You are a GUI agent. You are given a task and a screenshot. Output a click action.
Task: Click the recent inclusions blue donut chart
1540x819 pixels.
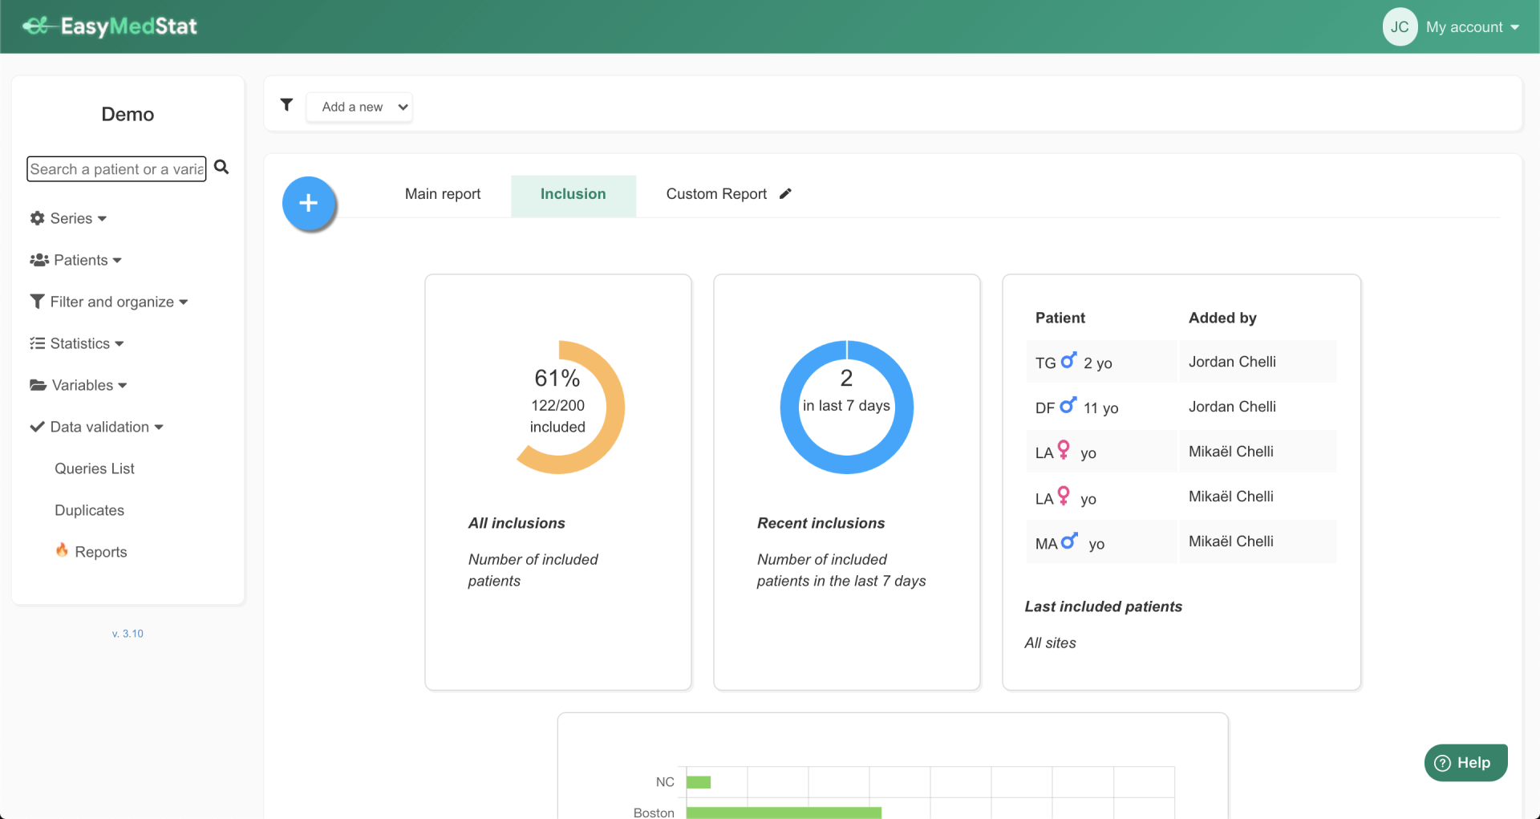coord(847,407)
